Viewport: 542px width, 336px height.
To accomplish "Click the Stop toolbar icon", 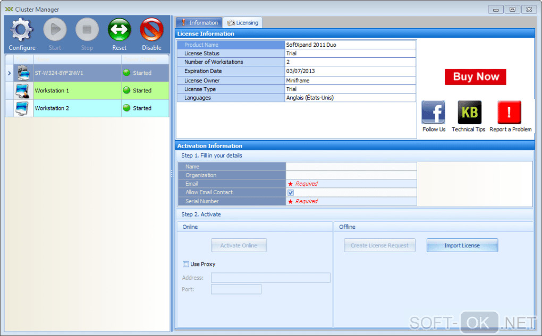I will point(87,30).
